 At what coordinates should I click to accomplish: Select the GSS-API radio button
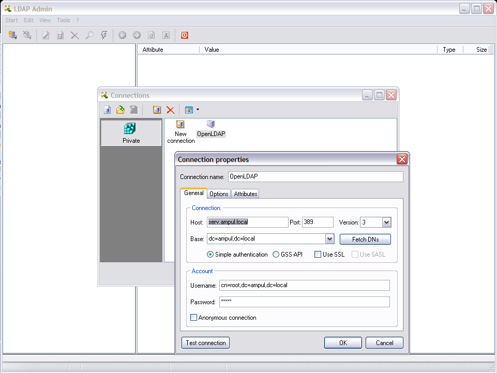point(276,255)
